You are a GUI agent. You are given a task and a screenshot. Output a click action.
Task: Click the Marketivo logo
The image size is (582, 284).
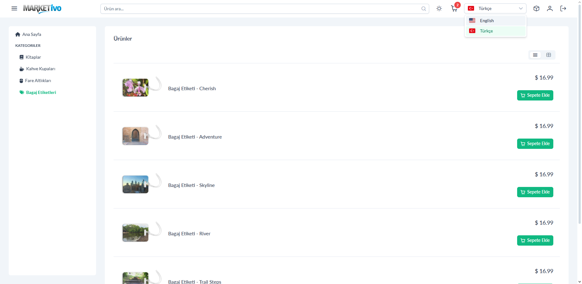coord(42,8)
